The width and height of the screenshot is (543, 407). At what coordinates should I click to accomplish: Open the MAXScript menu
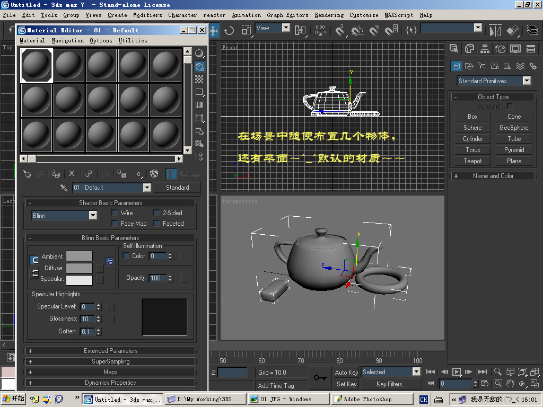coord(399,15)
